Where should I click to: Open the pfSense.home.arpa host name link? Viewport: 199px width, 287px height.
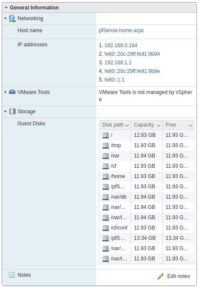click(121, 30)
